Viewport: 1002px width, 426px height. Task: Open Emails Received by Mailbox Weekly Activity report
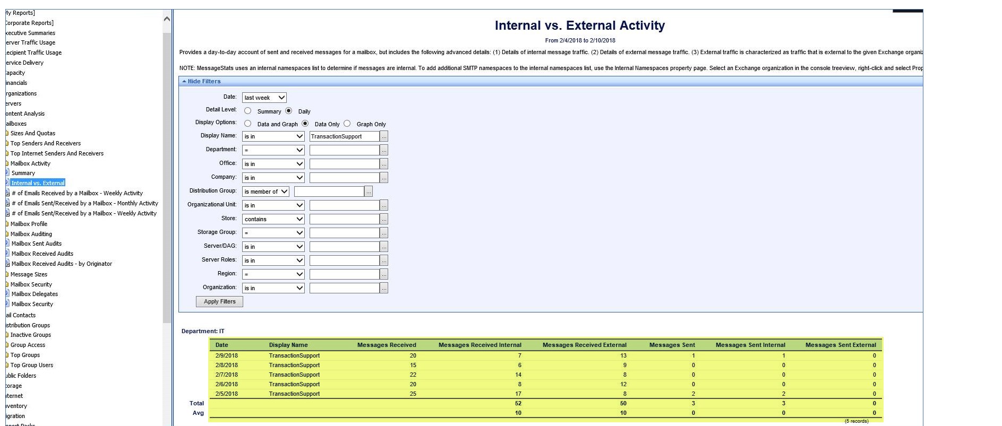point(77,193)
